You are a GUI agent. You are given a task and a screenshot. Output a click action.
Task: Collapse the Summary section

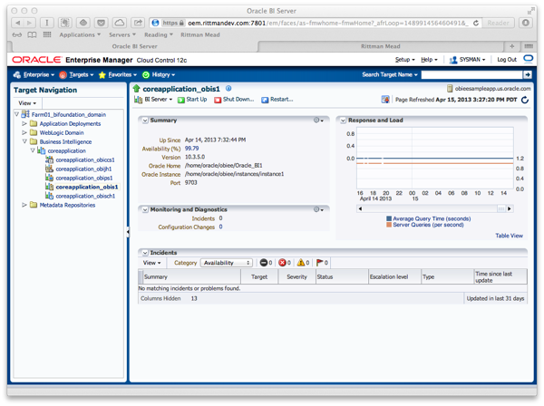coord(145,121)
